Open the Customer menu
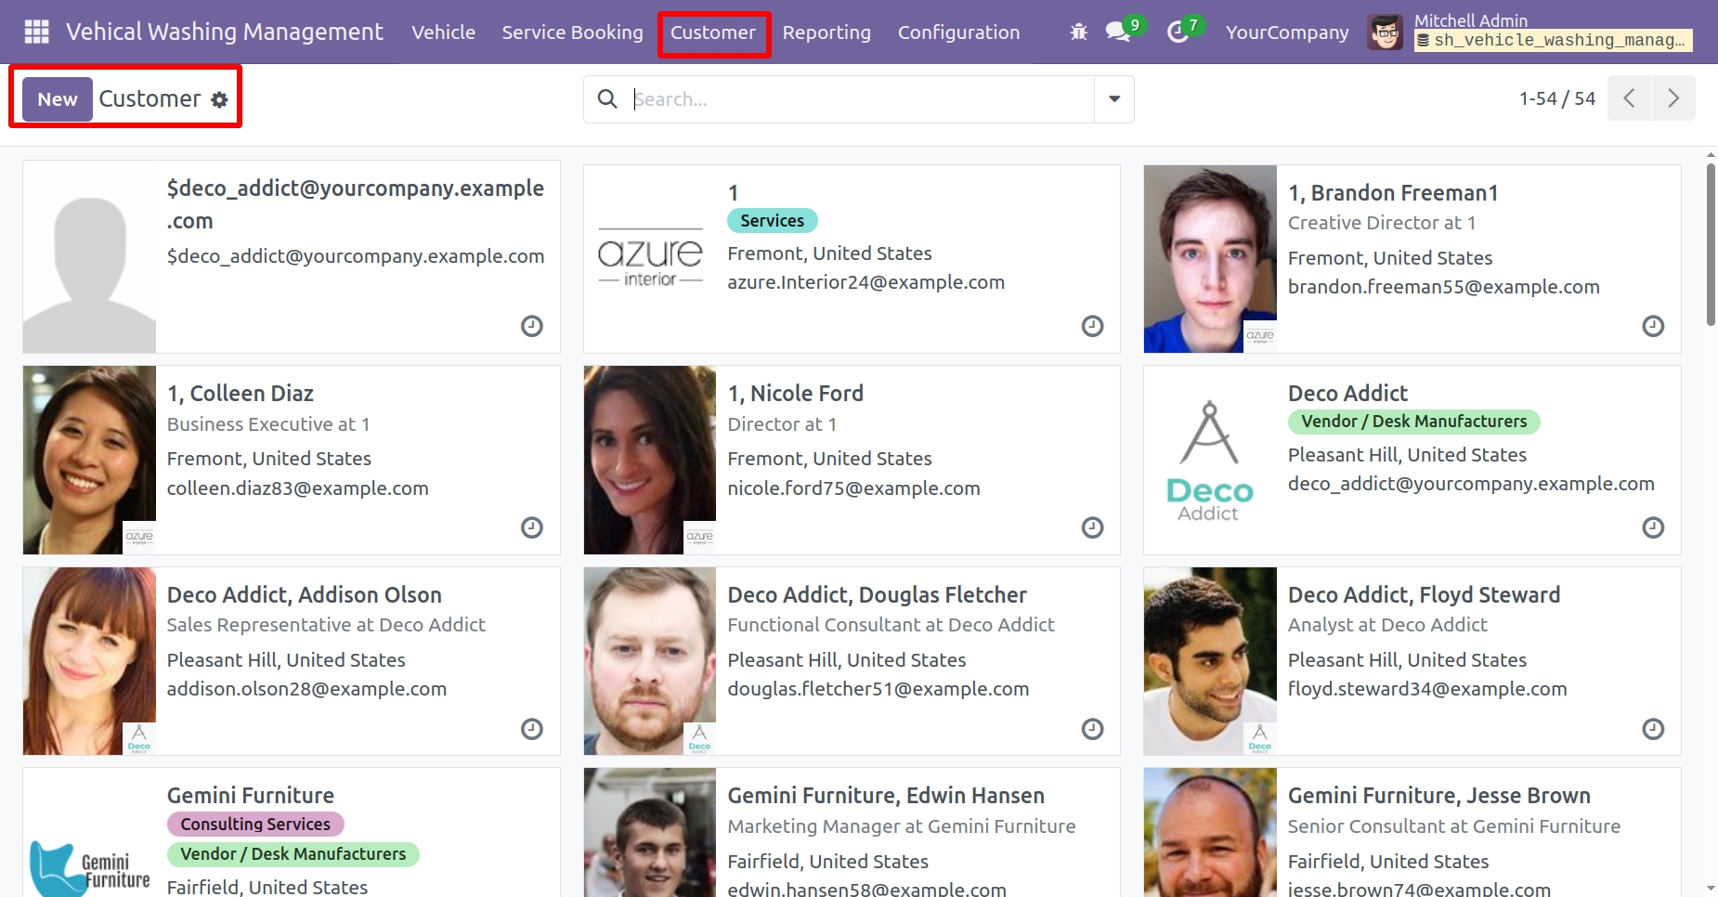This screenshot has width=1718, height=897. 713,32
